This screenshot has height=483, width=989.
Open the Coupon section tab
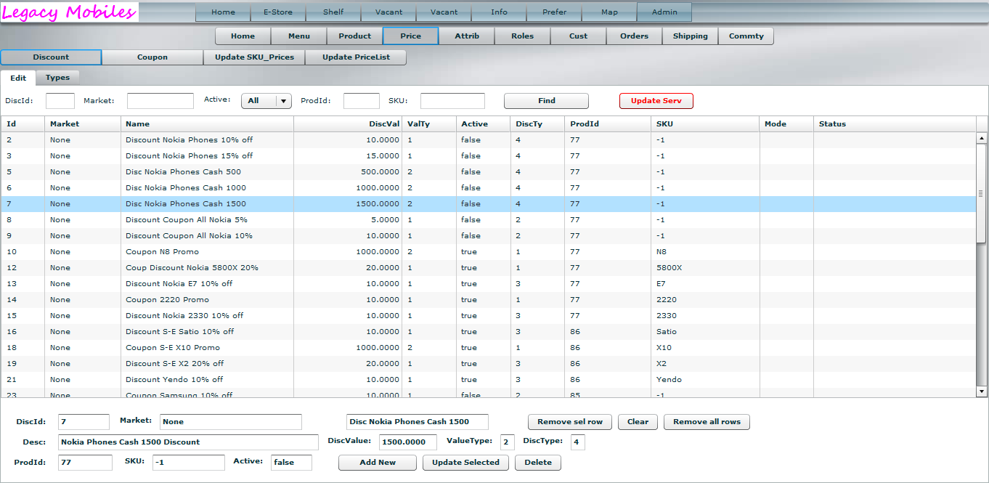pos(152,57)
